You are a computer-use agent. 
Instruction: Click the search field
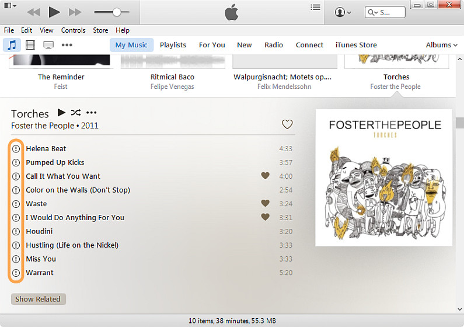pyautogui.click(x=385, y=12)
